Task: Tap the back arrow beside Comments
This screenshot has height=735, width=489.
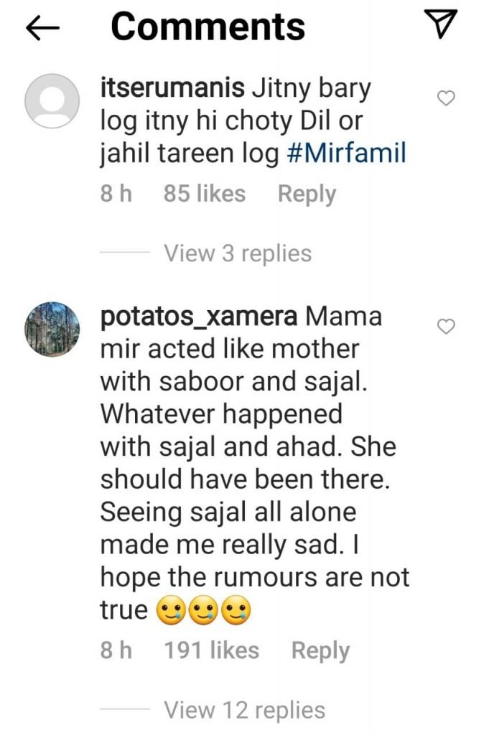Action: 42,27
